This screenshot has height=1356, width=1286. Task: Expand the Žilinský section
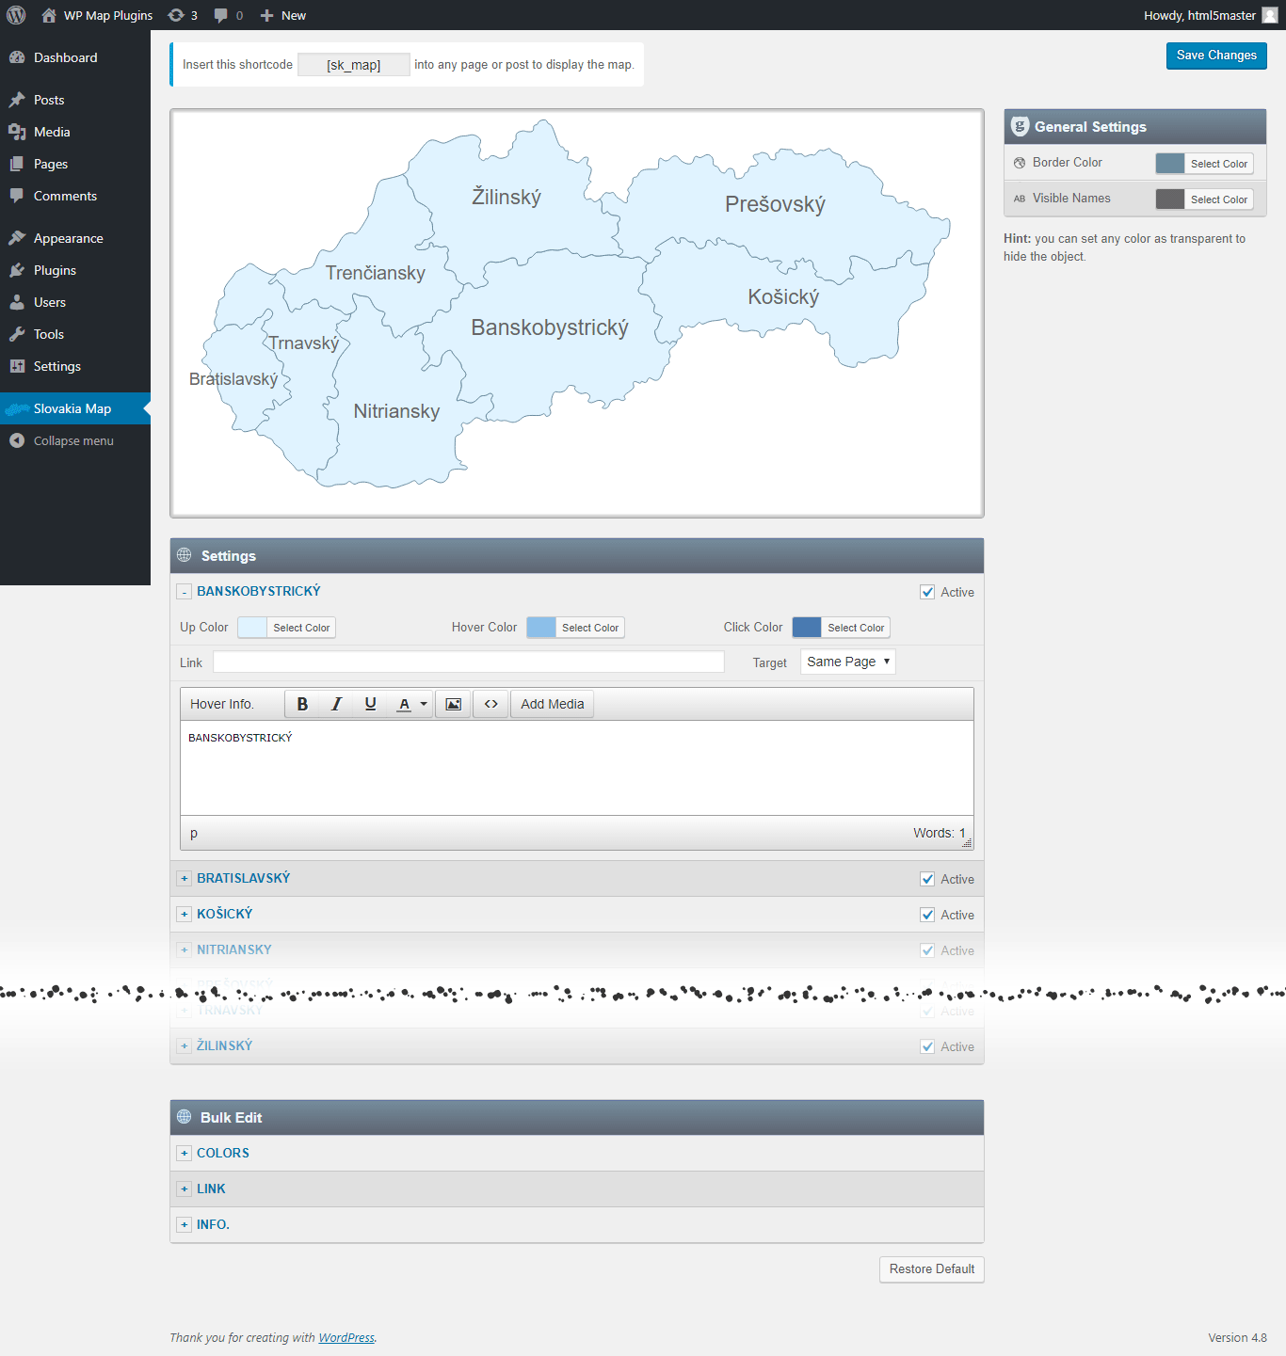point(185,1046)
